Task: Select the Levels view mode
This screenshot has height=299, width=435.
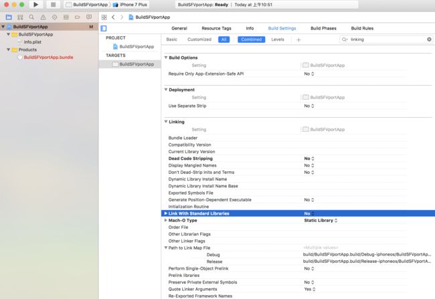Action: pyautogui.click(x=278, y=39)
